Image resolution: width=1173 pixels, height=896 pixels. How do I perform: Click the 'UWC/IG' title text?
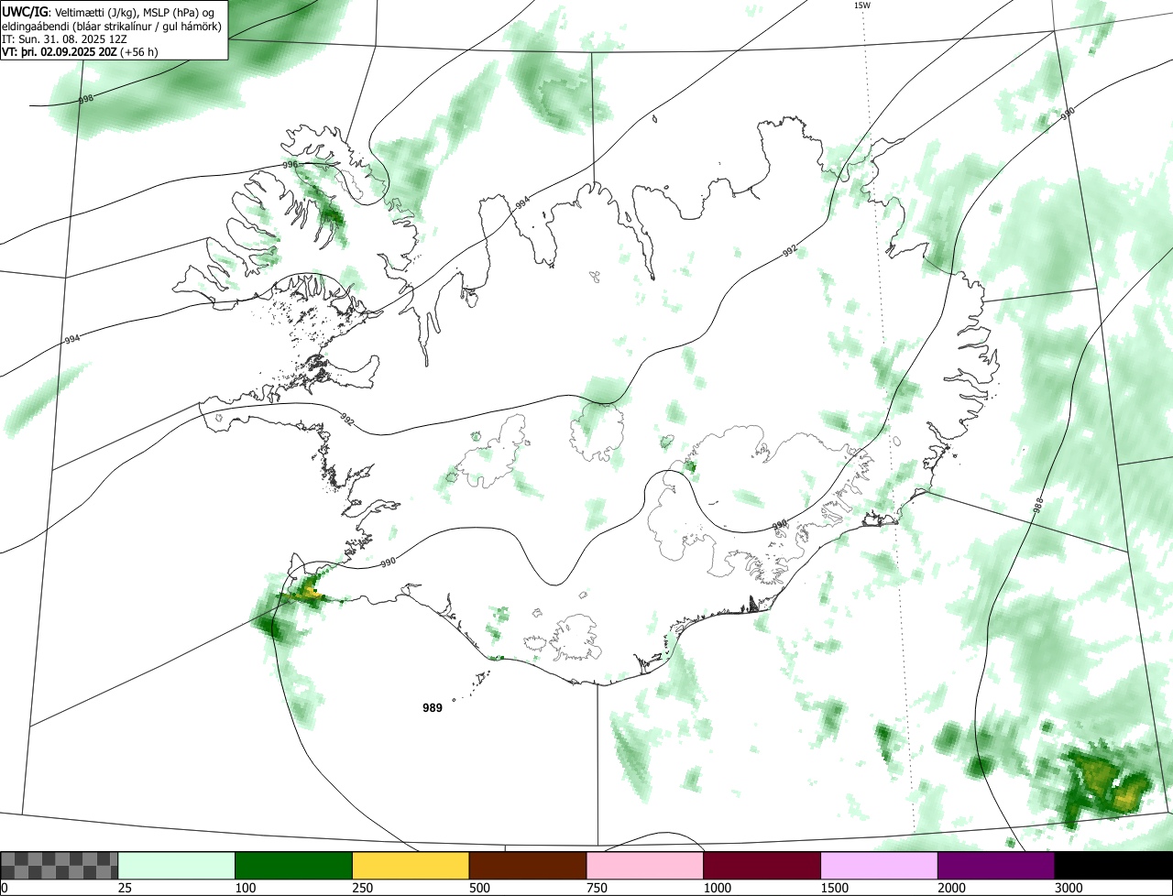tap(25, 11)
